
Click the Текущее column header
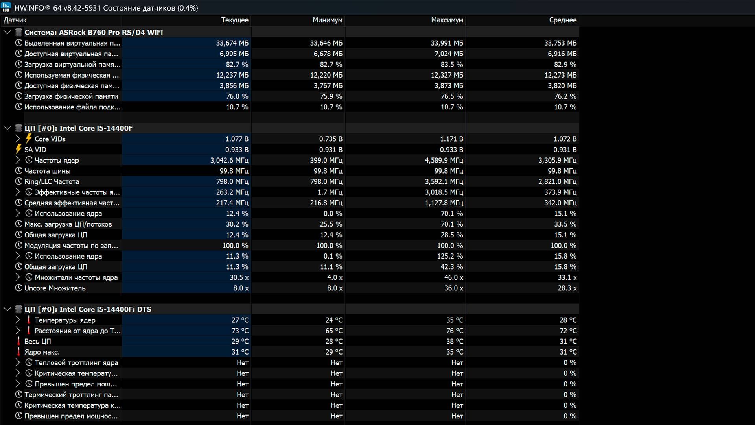coord(234,20)
